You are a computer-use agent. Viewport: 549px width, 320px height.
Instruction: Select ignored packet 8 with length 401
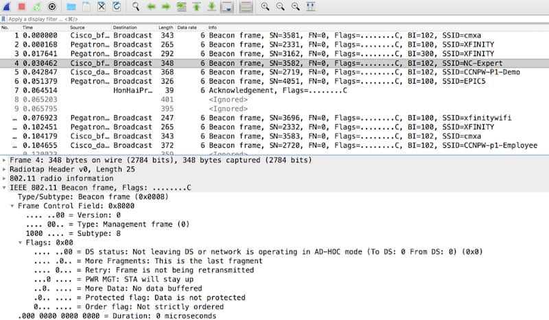[x=274, y=99]
